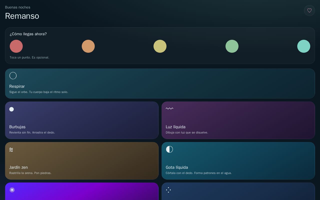This screenshot has width=320, height=200.
Task: Tap the starburst icon on the purple card
Action: tap(12, 190)
